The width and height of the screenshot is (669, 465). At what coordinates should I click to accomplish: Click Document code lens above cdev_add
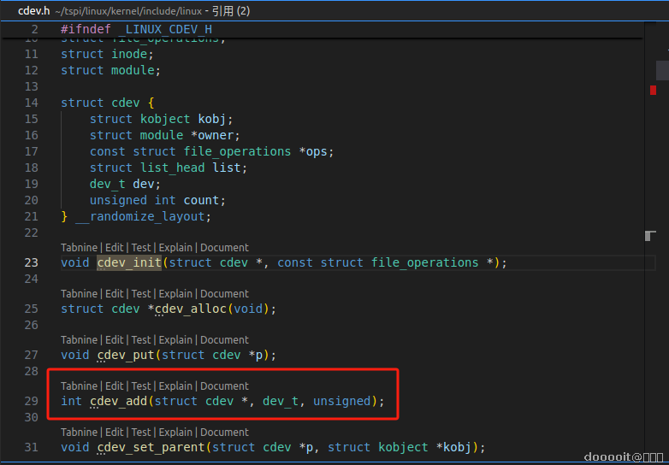point(224,386)
